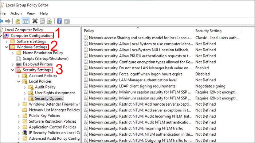Screen dimensions: 255x143
Task: Select LAN Manager authentication level policy
Action: click(x=133, y=80)
